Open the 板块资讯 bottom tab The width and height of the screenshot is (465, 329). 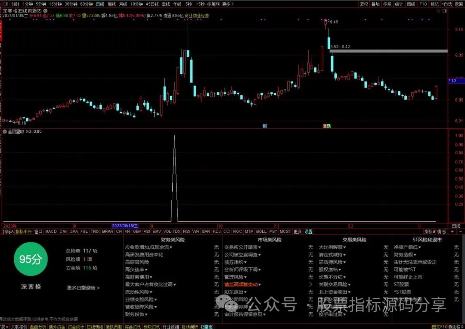pos(152,326)
